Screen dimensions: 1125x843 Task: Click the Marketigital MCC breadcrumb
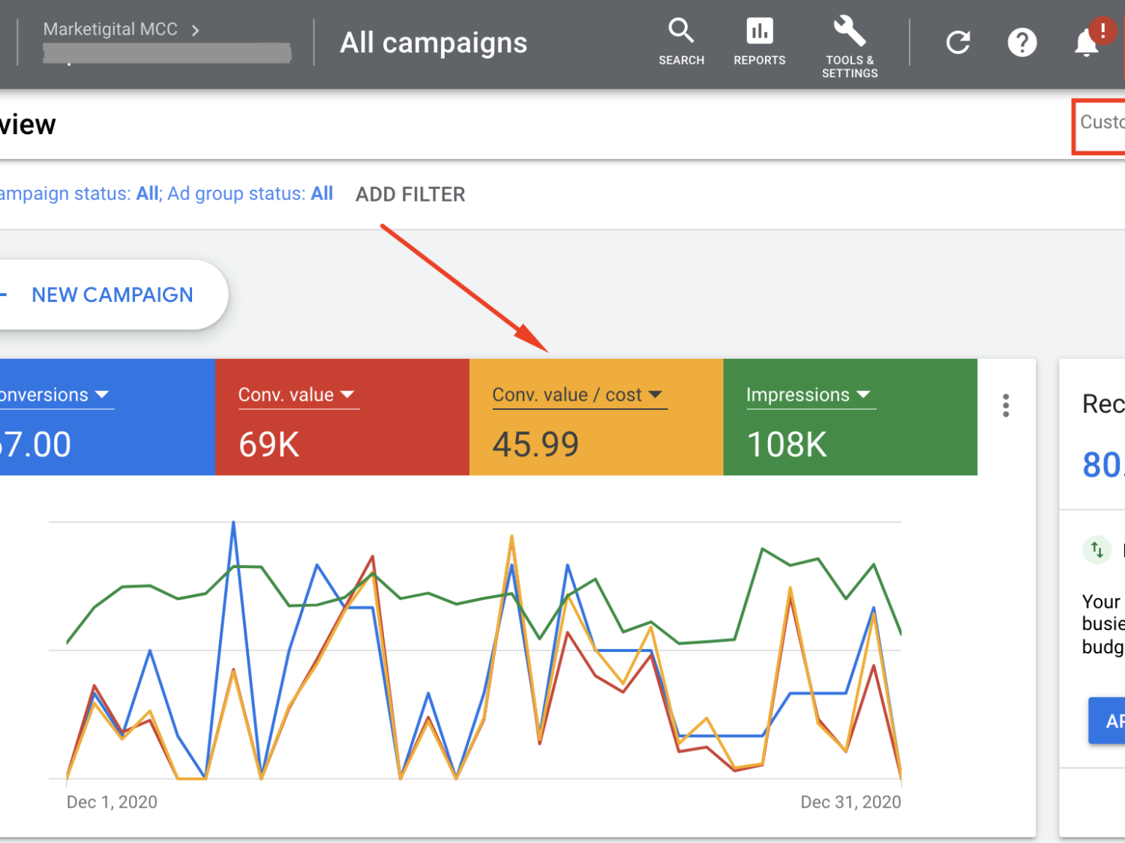111,29
